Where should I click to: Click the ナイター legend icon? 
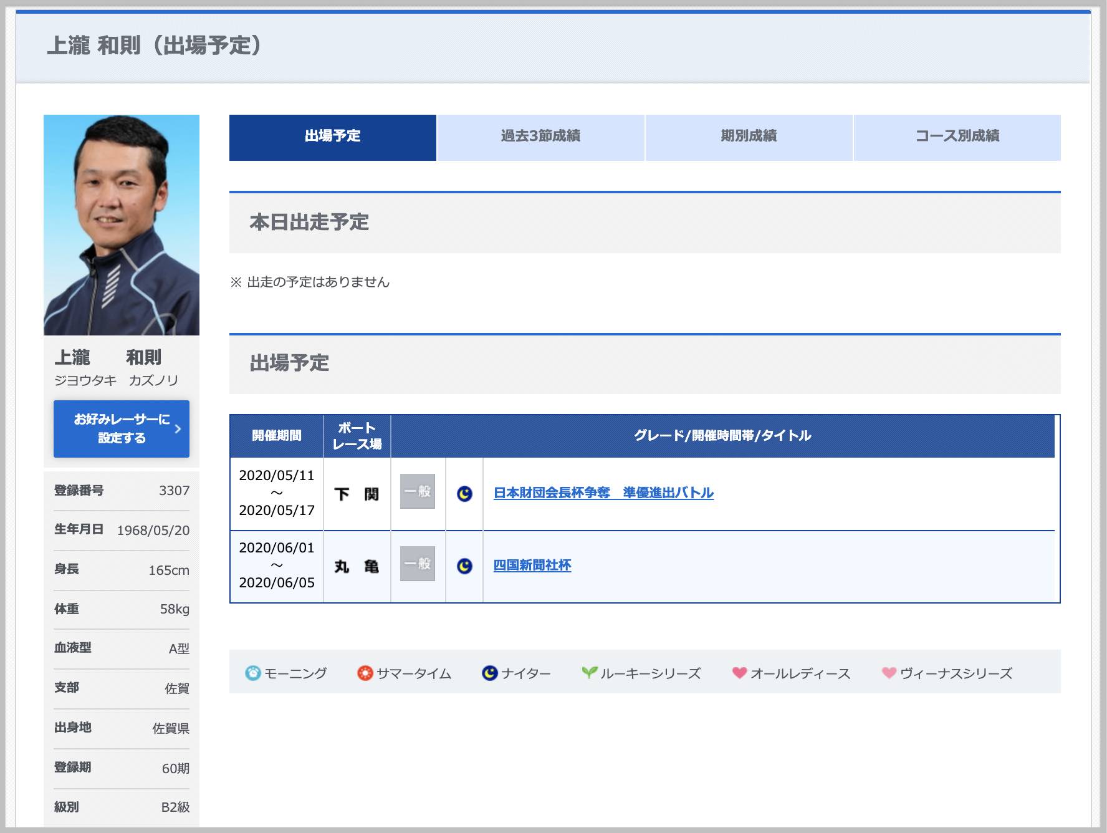[x=490, y=673]
